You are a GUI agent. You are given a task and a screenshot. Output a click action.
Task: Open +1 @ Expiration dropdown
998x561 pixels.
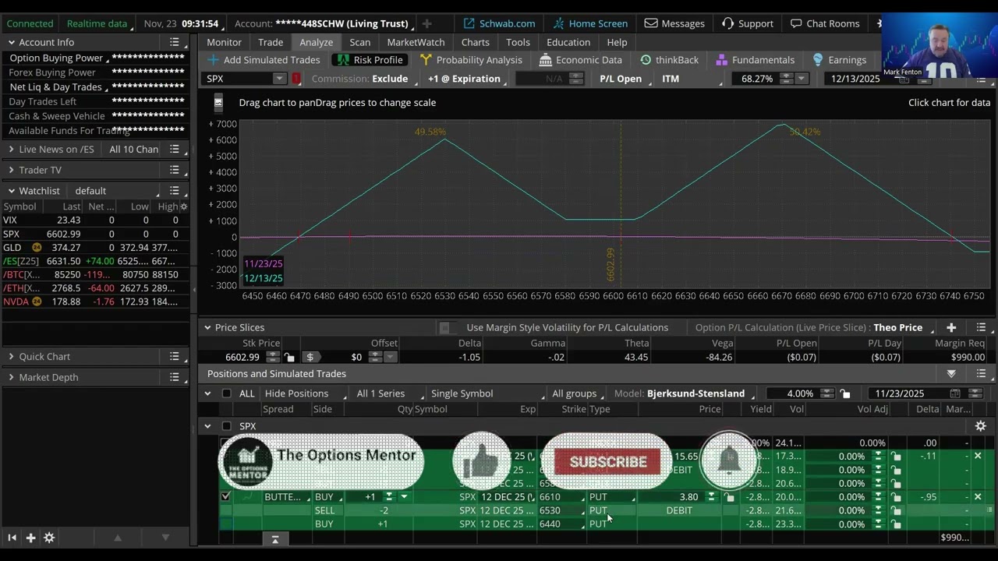coord(465,79)
